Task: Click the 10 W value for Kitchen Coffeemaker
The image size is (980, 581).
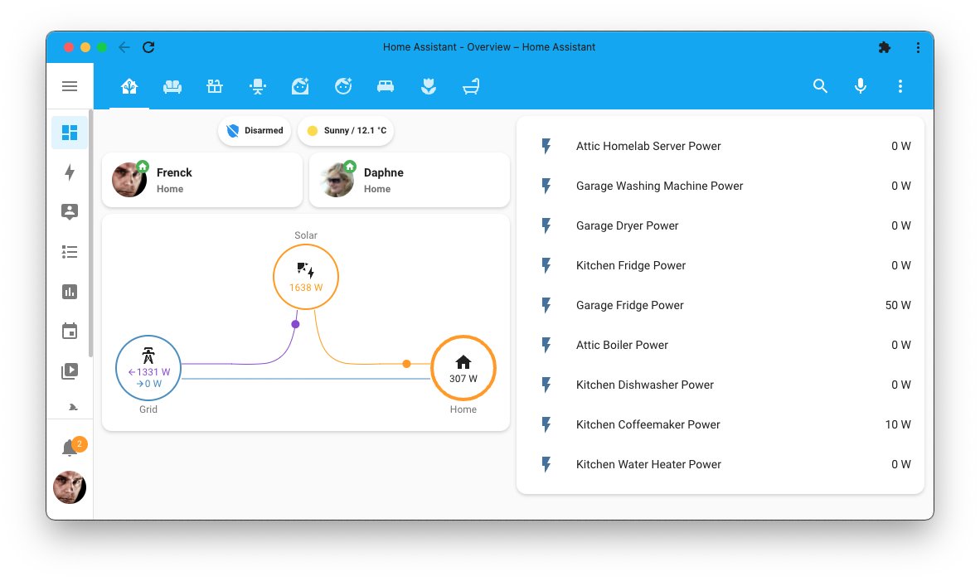Action: click(898, 425)
